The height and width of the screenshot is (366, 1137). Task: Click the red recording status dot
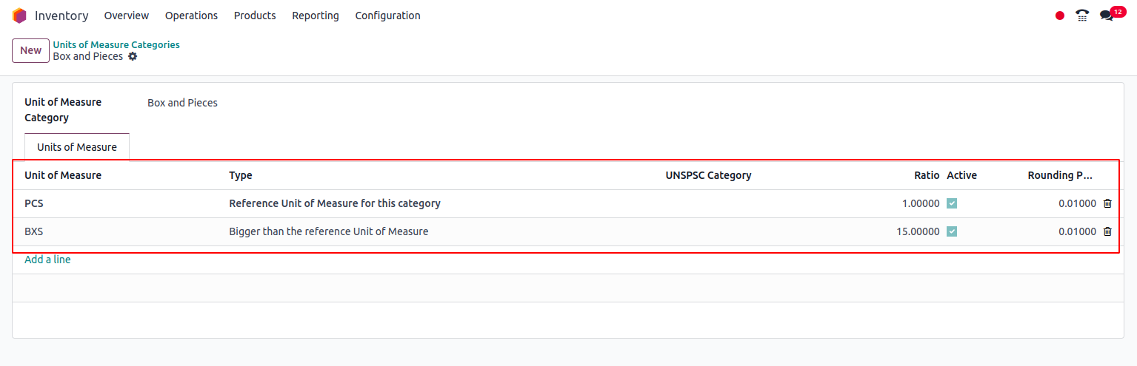[x=1060, y=16]
